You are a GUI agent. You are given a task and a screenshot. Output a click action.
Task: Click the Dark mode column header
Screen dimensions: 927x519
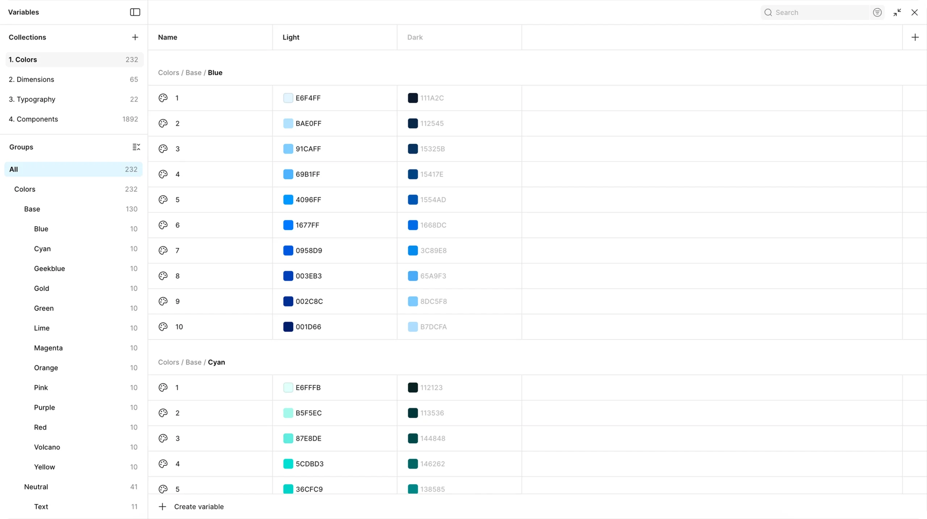tap(415, 37)
